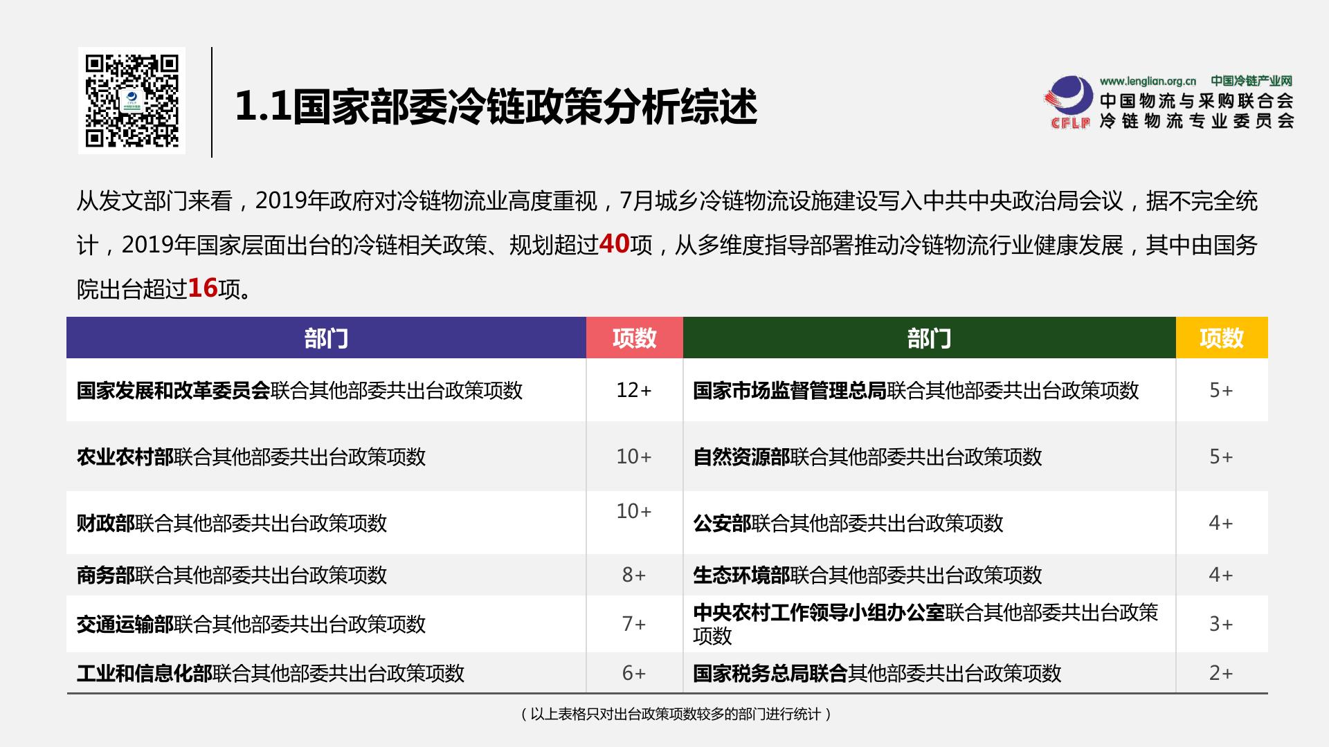Click the 10+ value beside 农业农村部
The image size is (1329, 747).
click(634, 456)
